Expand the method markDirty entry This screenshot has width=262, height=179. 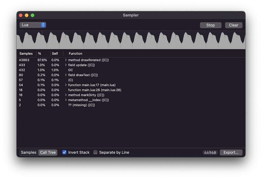coord(65,95)
